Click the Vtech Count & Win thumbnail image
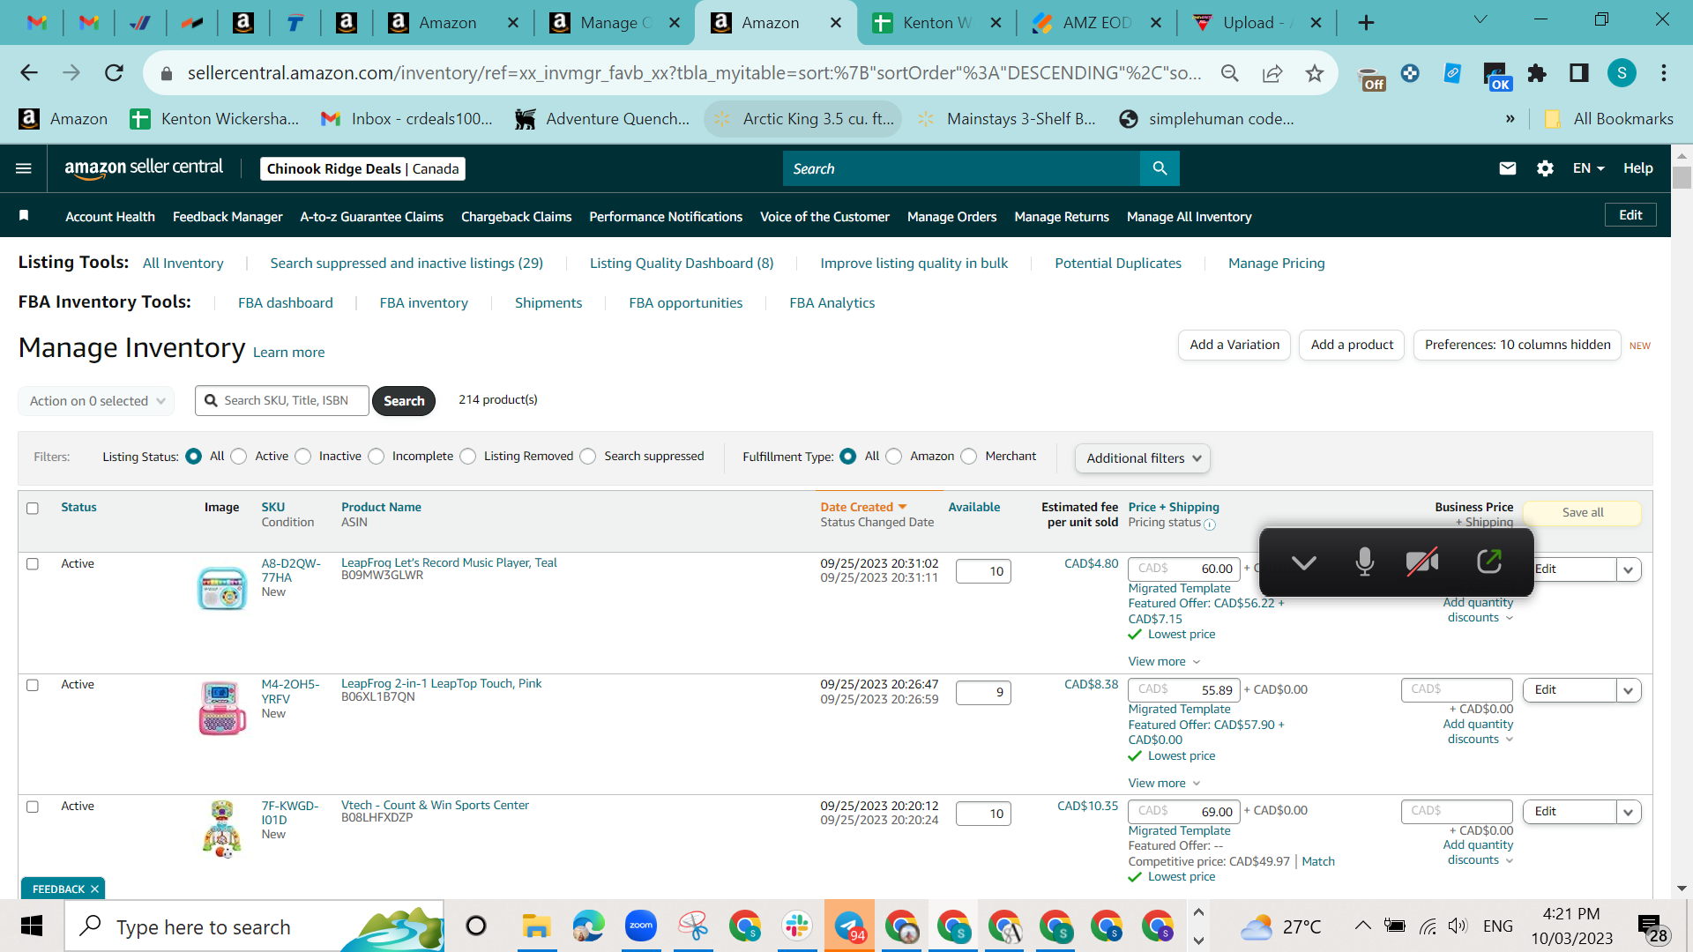 coord(221,829)
